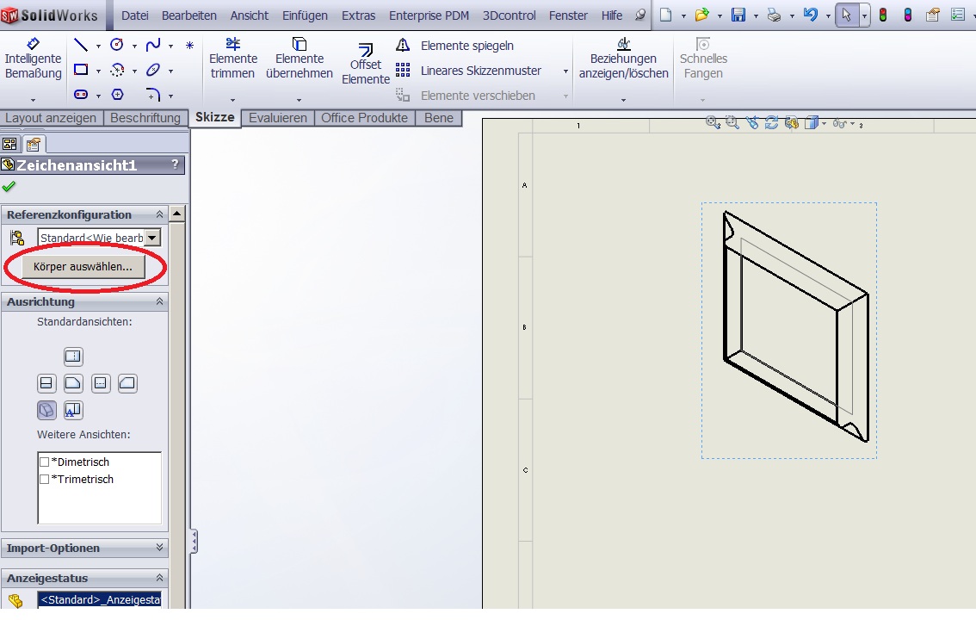Select the isometric standard view button

(x=46, y=410)
